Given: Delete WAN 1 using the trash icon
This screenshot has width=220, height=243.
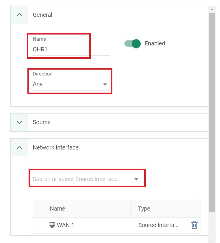Looking at the screenshot, I should [194, 225].
